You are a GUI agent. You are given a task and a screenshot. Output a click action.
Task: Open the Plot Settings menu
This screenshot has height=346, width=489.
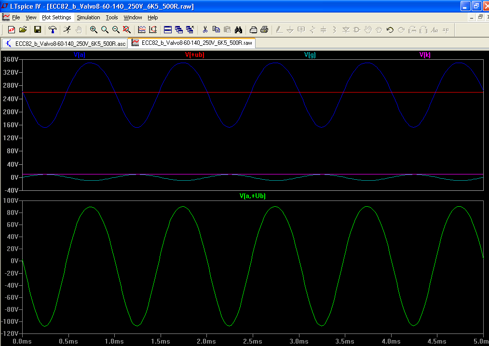point(56,17)
